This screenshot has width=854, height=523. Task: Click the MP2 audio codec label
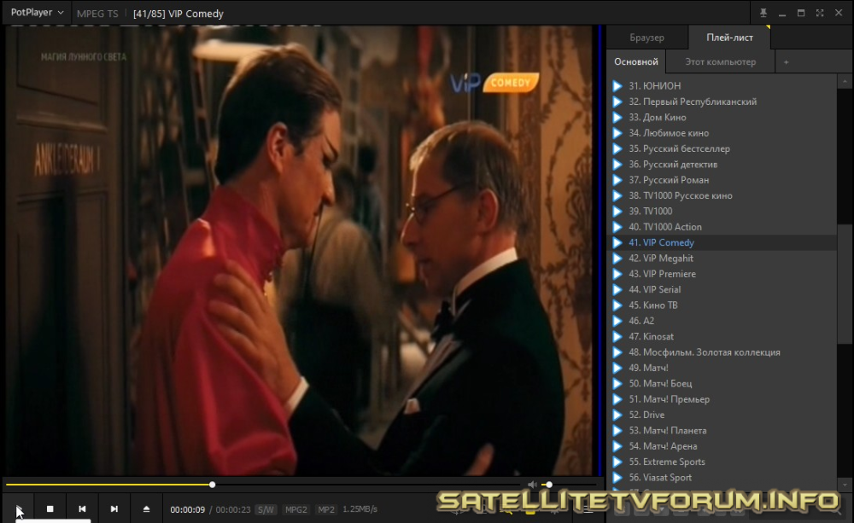[326, 509]
